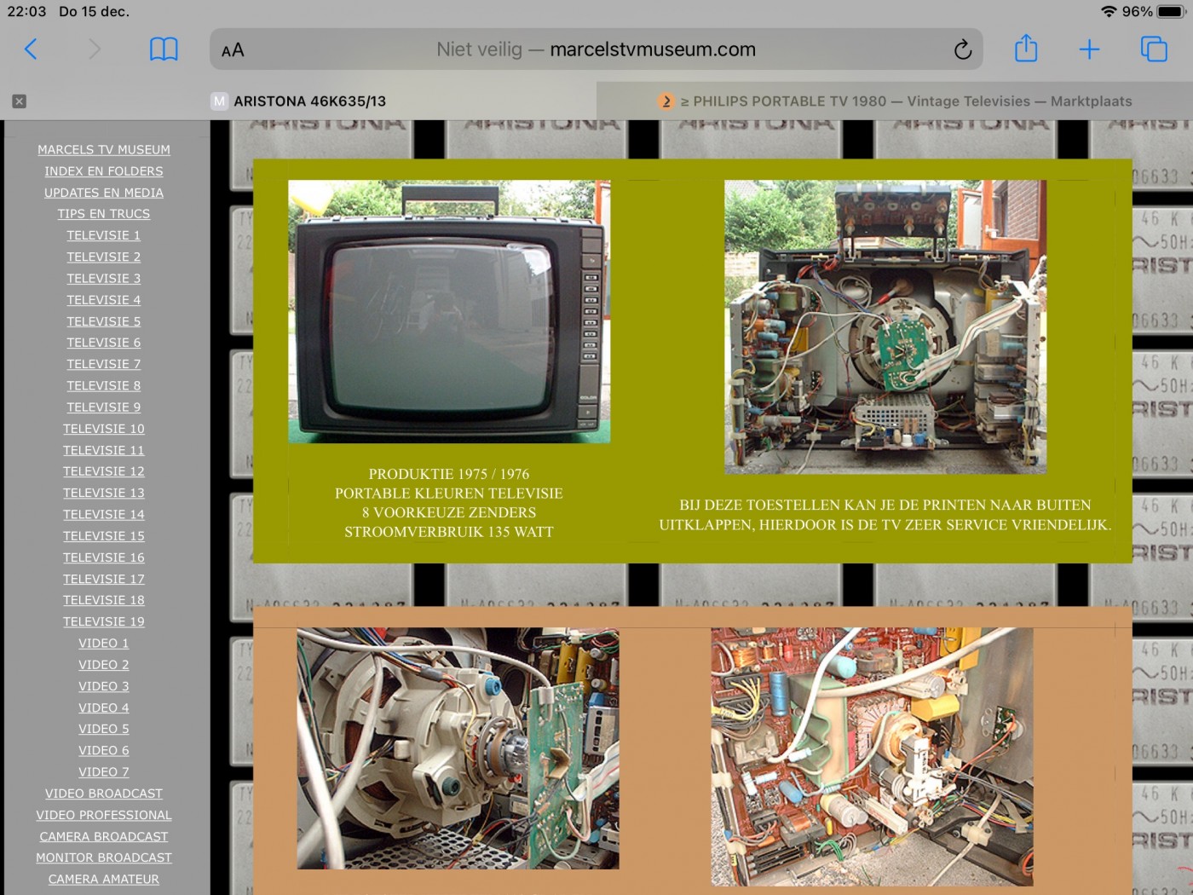Screen dimensions: 1193x895
Task: Tap the photo of folded-out TV chassis
Action: pos(885,326)
